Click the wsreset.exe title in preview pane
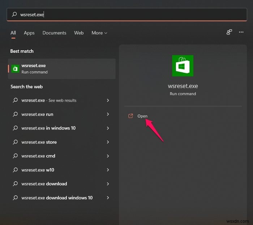253x225 pixels. point(183,86)
